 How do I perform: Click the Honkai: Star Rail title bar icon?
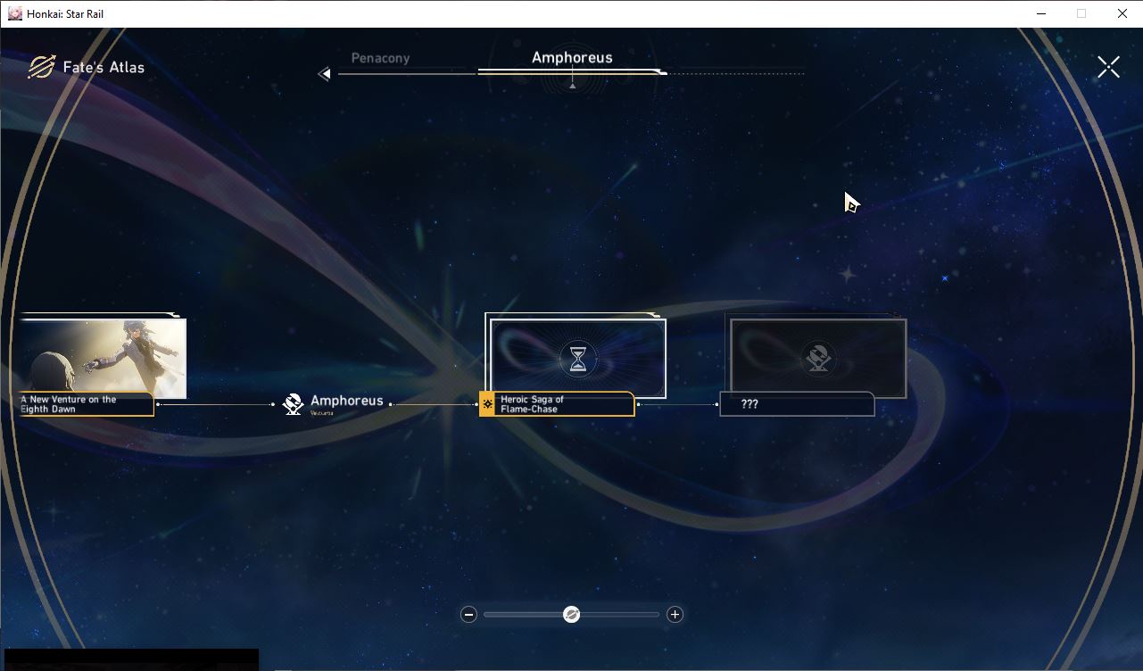(x=14, y=13)
